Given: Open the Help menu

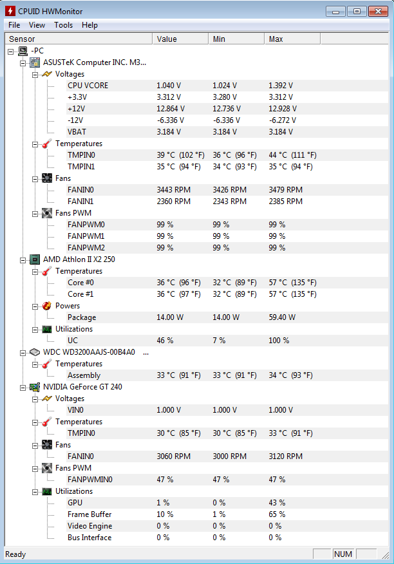Looking at the screenshot, I should click(89, 25).
